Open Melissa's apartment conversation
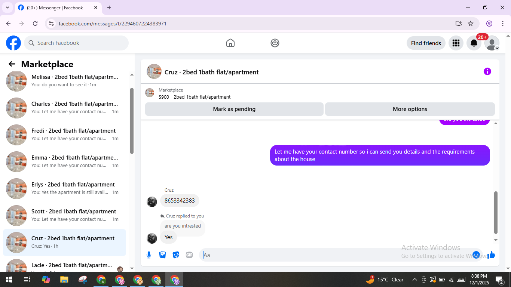 [64, 81]
